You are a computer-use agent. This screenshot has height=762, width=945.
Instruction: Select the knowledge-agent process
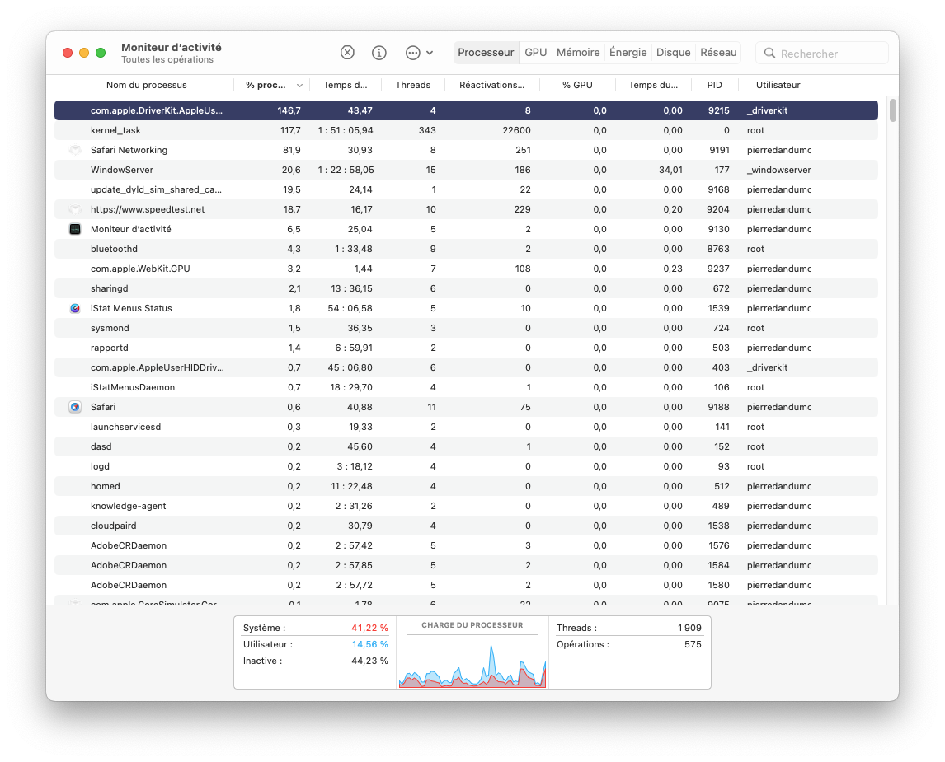[466, 506]
